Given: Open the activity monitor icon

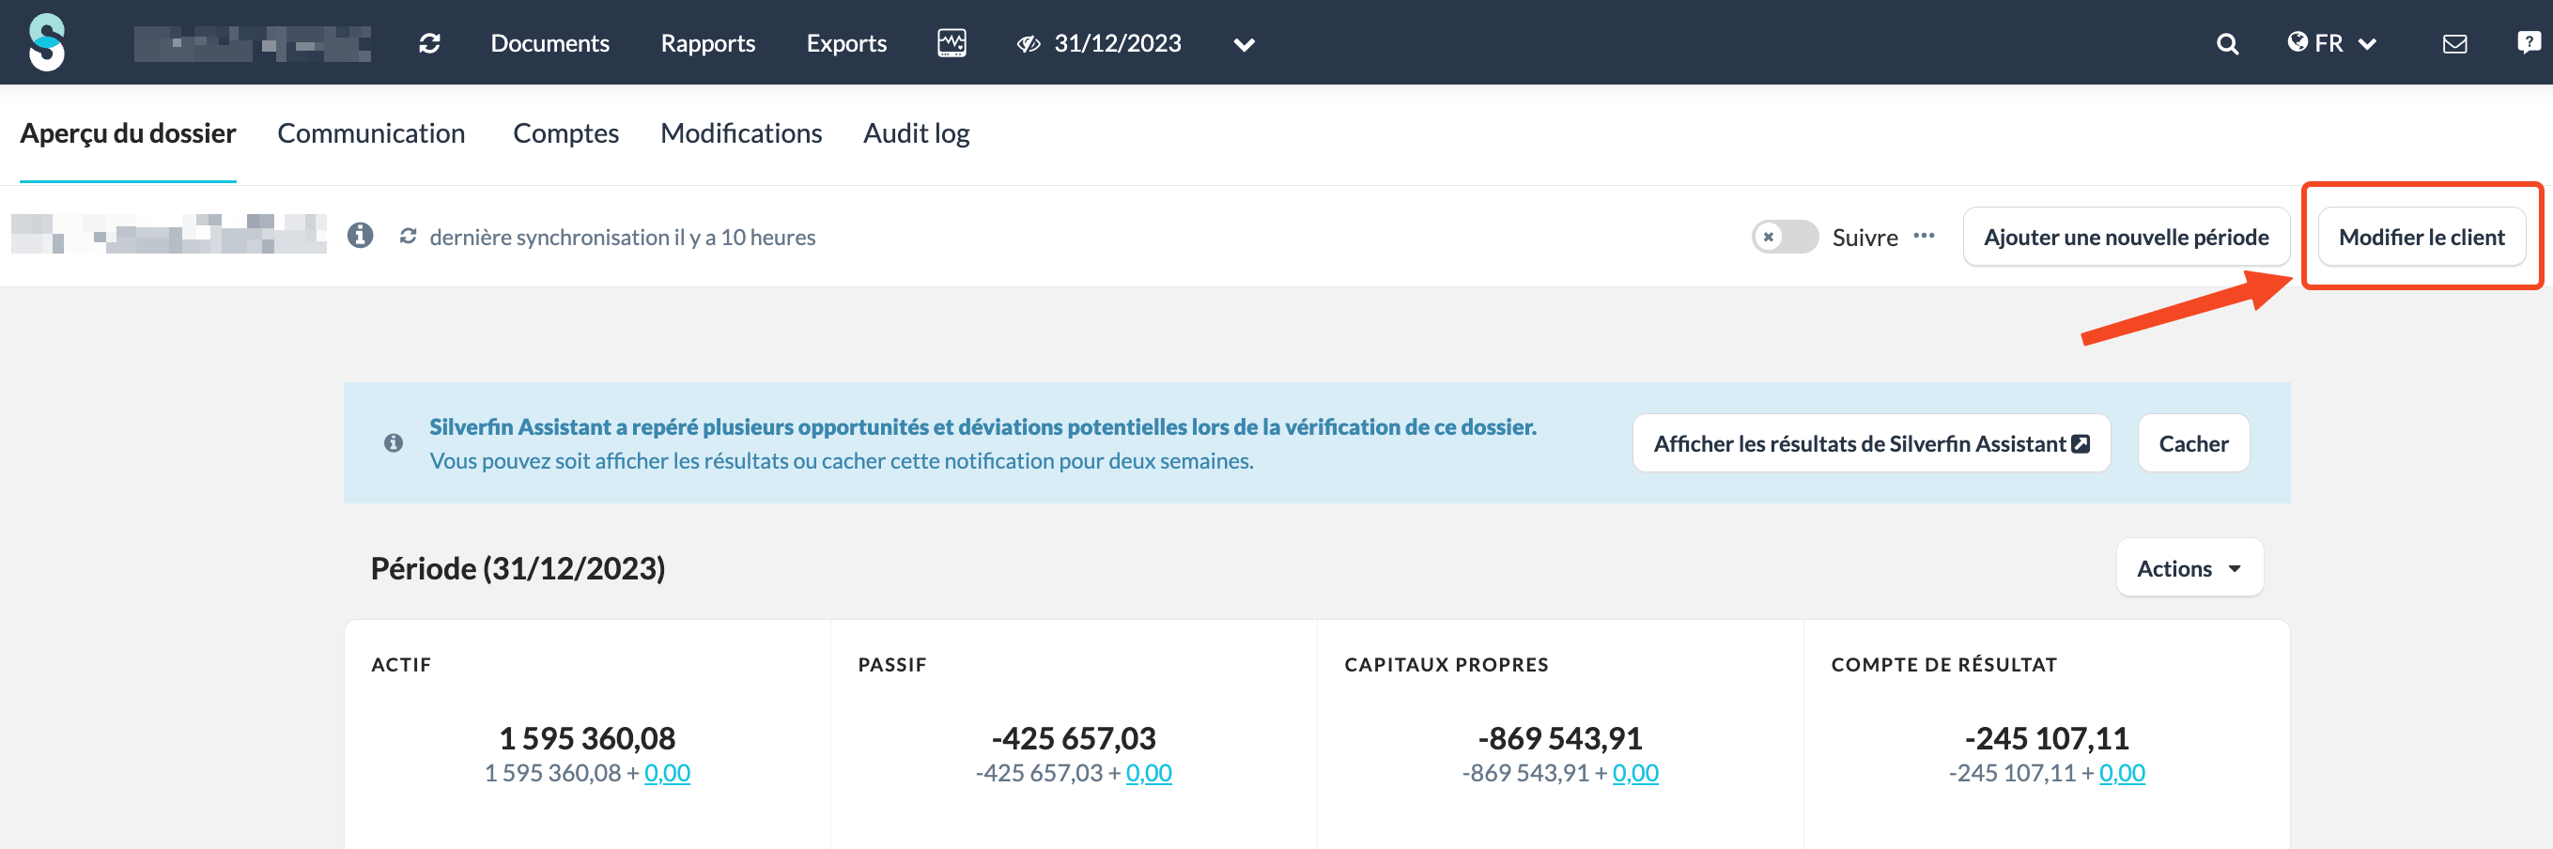Looking at the screenshot, I should [952, 42].
